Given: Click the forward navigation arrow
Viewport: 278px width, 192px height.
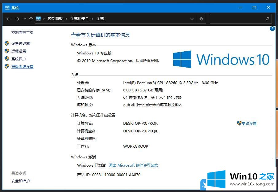Looking at the screenshot, I should [x=18, y=19].
